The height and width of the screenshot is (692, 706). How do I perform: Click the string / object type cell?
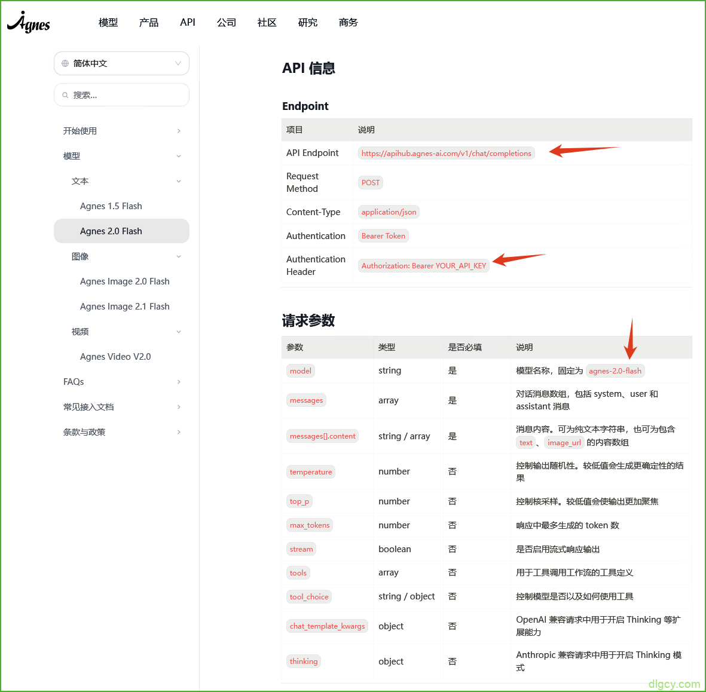(x=407, y=596)
